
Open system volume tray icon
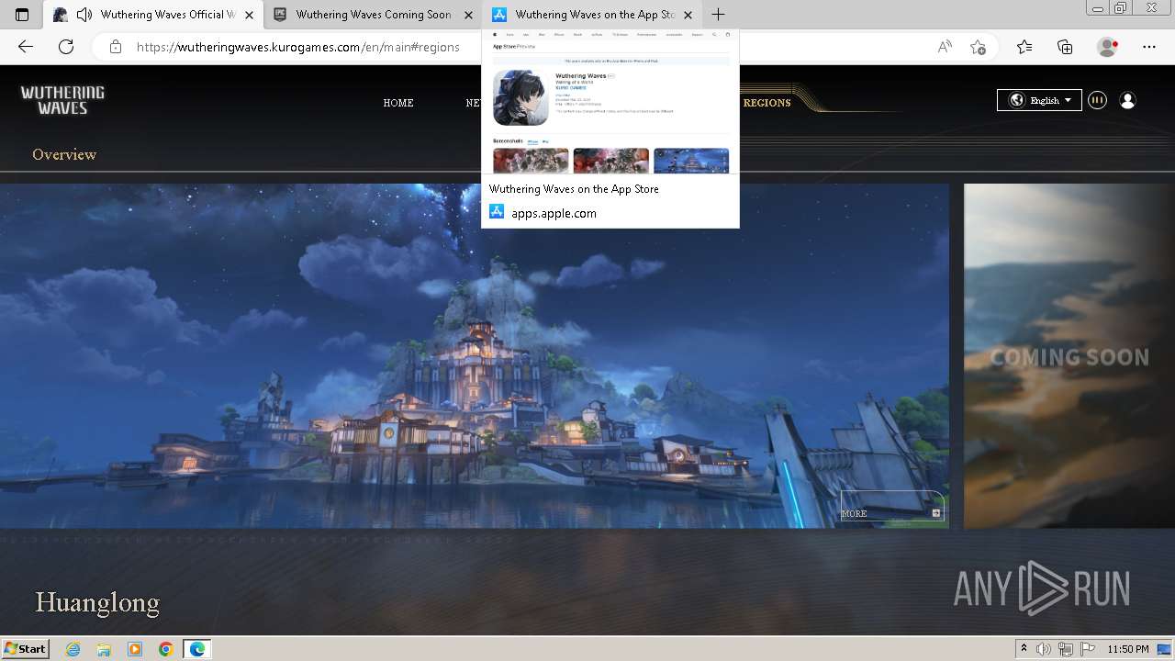(1044, 649)
